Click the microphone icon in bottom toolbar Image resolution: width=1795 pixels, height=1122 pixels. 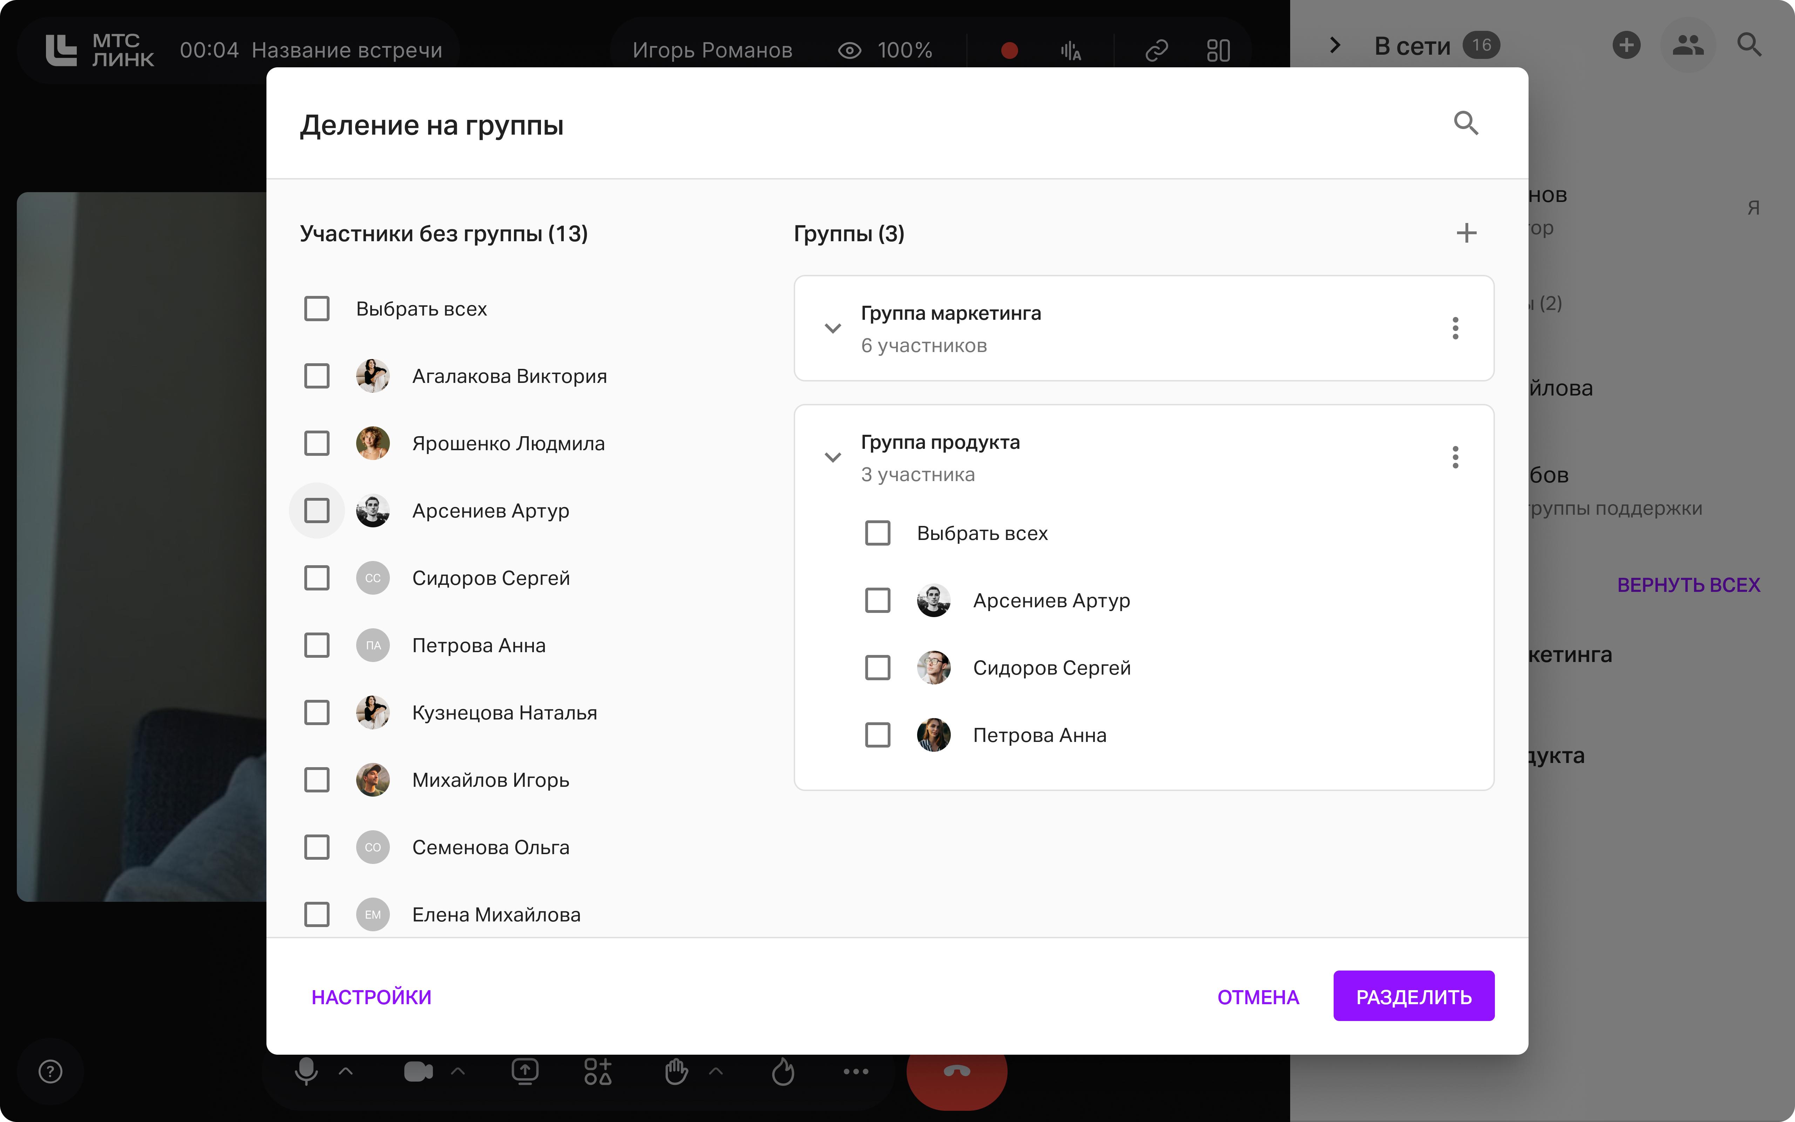pyautogui.click(x=306, y=1071)
